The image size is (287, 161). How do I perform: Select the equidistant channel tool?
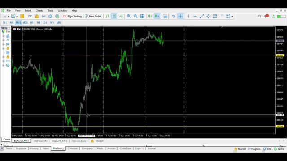click(x=208, y=16)
